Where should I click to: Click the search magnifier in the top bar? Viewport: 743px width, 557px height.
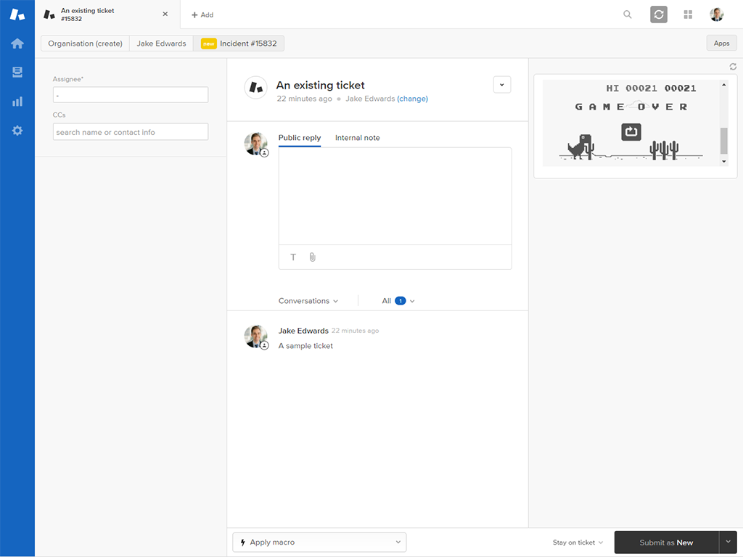coord(626,14)
